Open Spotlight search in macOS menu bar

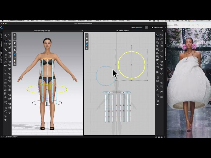coord(186,21)
